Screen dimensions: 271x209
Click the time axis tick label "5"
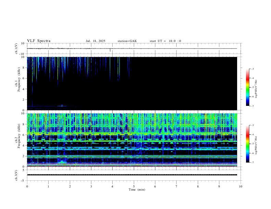(134, 186)
